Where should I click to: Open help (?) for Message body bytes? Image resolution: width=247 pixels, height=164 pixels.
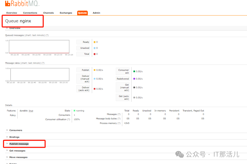click(119, 119)
